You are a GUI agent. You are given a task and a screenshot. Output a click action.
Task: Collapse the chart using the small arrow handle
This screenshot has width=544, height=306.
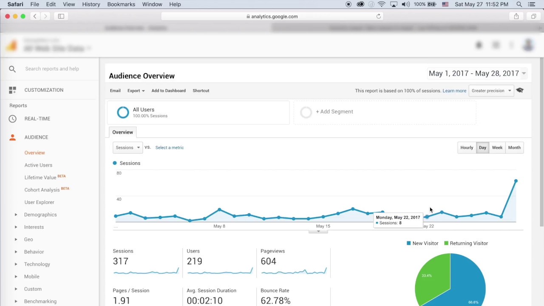click(x=318, y=232)
